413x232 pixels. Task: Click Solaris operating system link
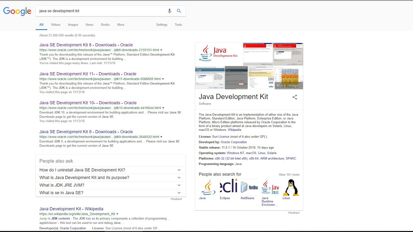[x=272, y=153]
